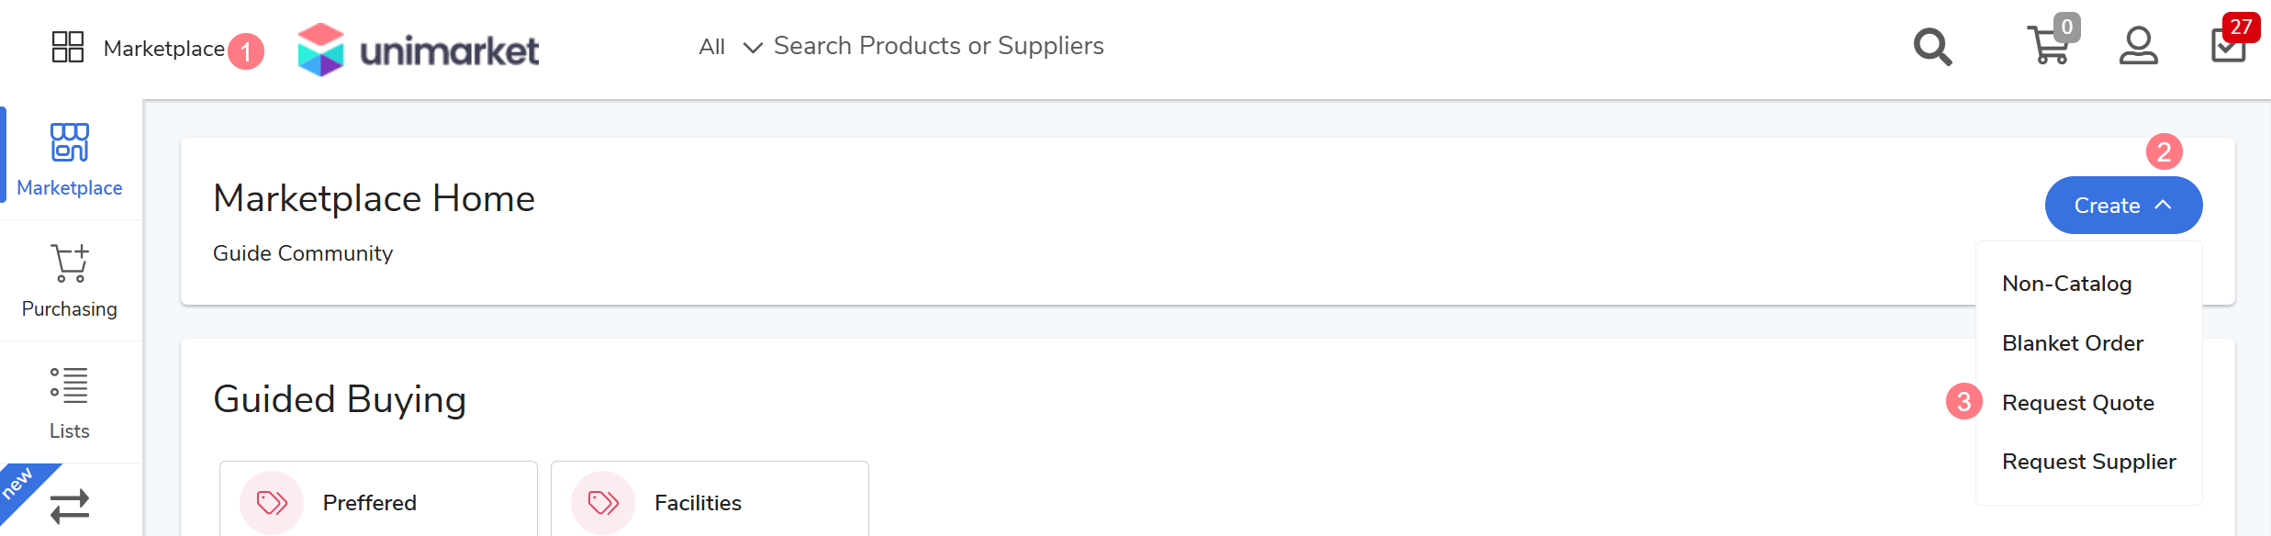Expand the All search category dropdown
Screen dimensions: 2271x536
coord(730,47)
